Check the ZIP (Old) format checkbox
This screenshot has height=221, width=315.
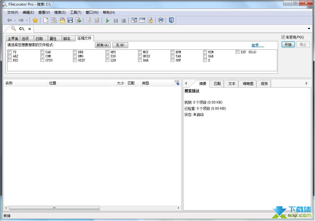pos(237,52)
